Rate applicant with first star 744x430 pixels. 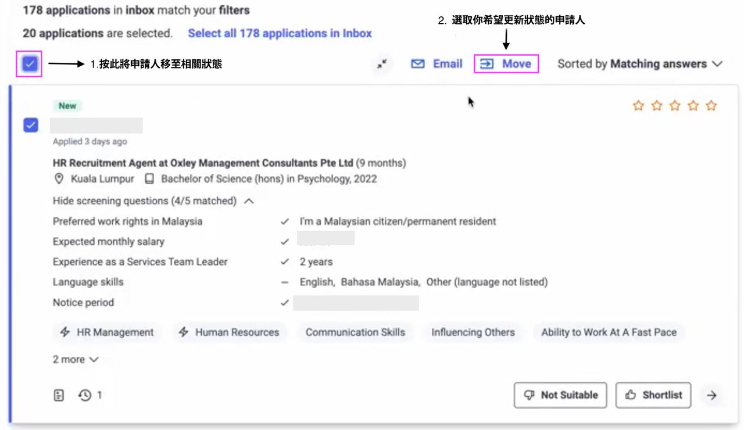638,106
